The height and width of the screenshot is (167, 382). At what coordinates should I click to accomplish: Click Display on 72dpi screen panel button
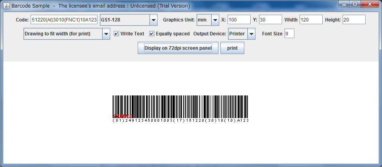pyautogui.click(x=178, y=48)
